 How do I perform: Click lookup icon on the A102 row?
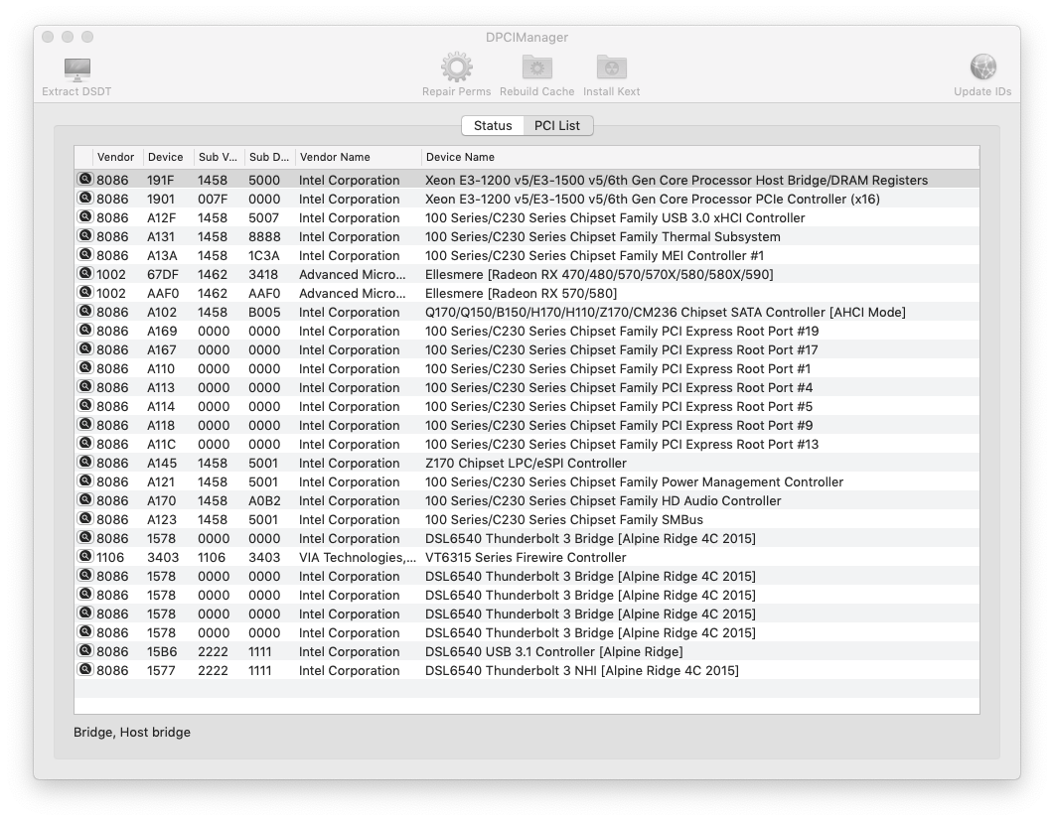click(x=85, y=311)
